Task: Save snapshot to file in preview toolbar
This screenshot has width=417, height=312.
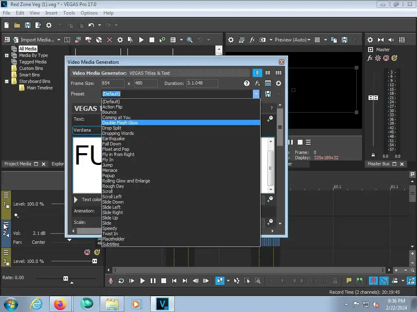Action: [345, 40]
